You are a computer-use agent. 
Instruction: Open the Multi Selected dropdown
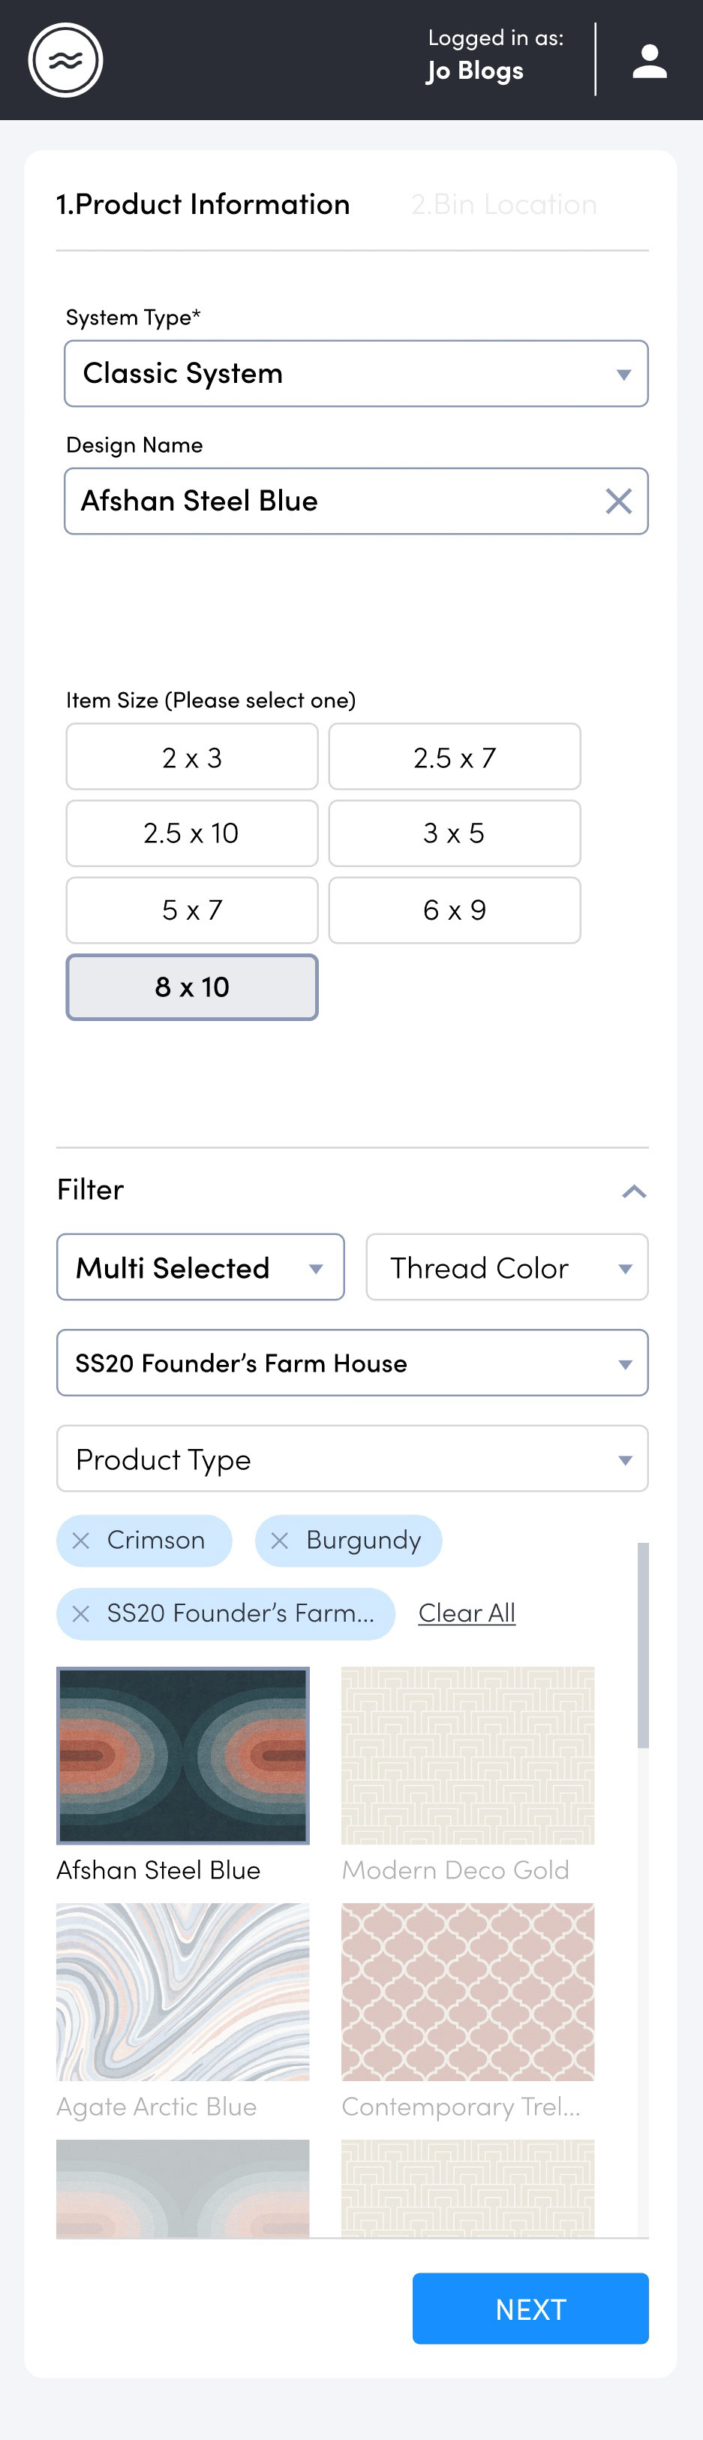[200, 1267]
